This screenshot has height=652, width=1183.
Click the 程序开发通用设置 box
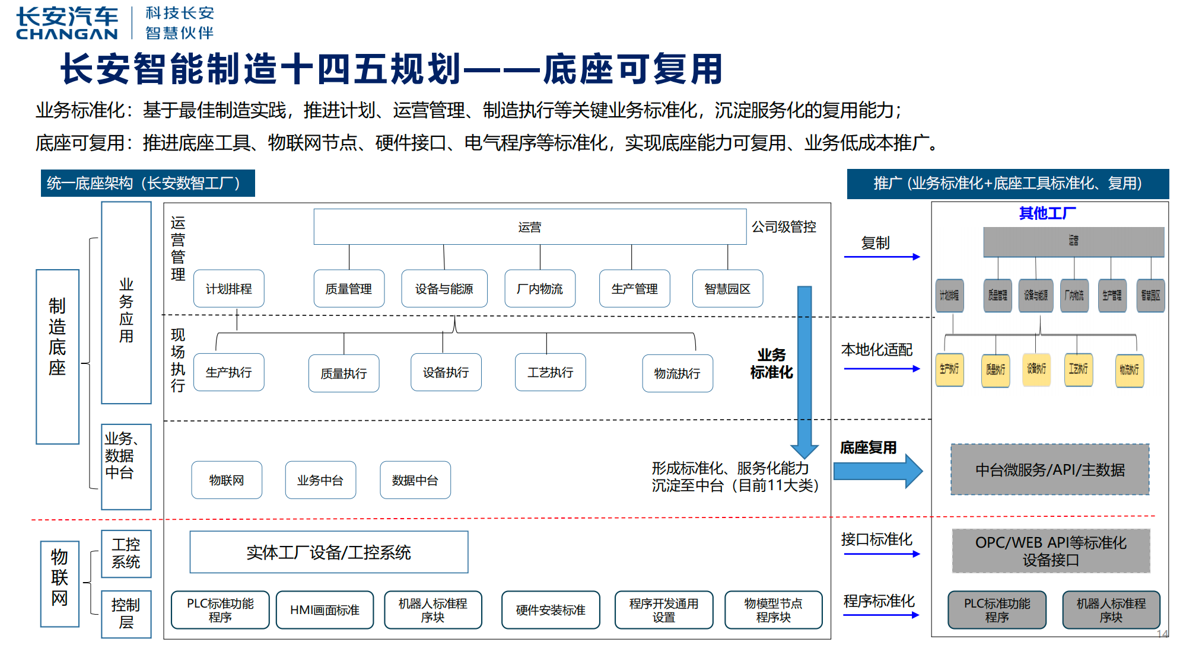click(x=664, y=610)
